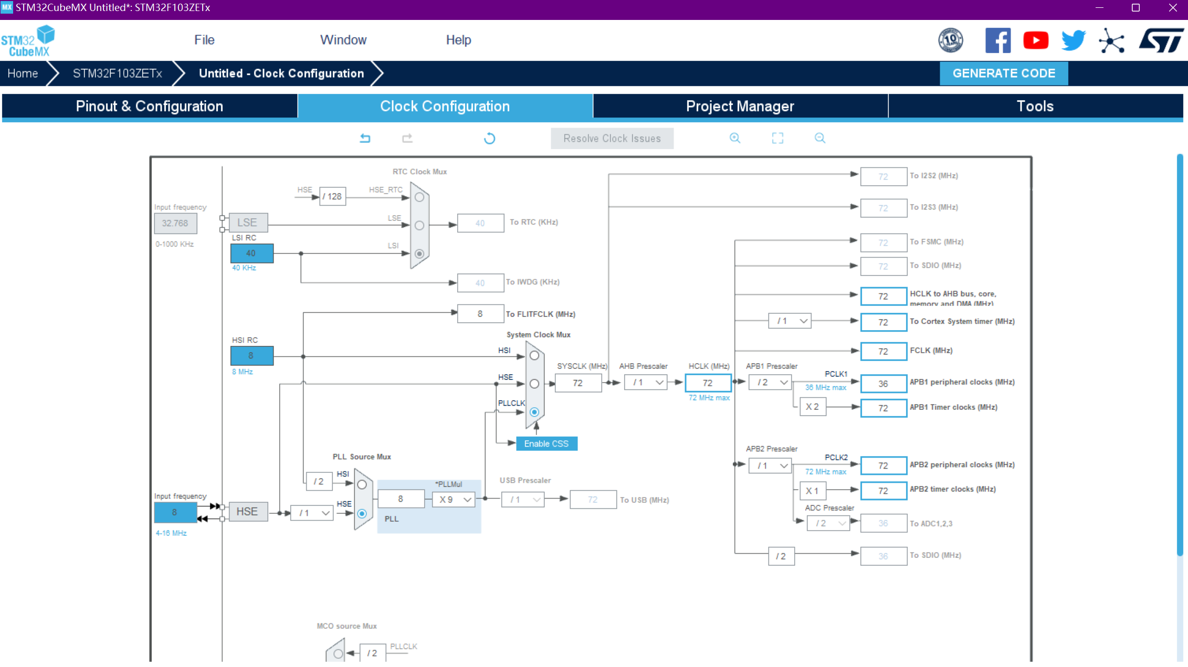Viewport: 1188px width, 667px height.
Task: Click the Enable CSS button
Action: coord(546,443)
